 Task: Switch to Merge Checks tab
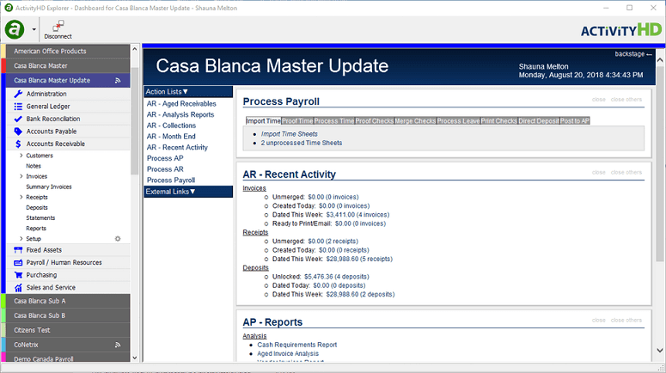[415, 121]
